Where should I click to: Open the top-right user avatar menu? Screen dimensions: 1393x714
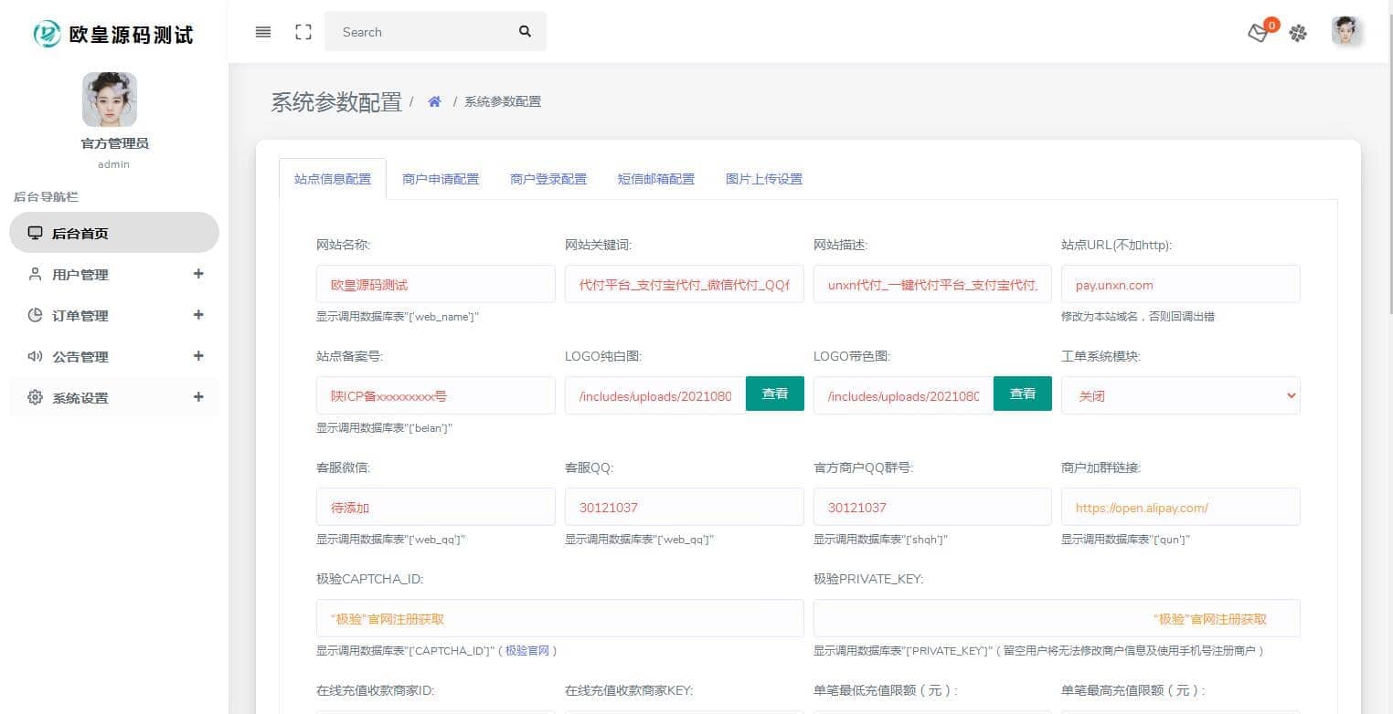(1346, 32)
